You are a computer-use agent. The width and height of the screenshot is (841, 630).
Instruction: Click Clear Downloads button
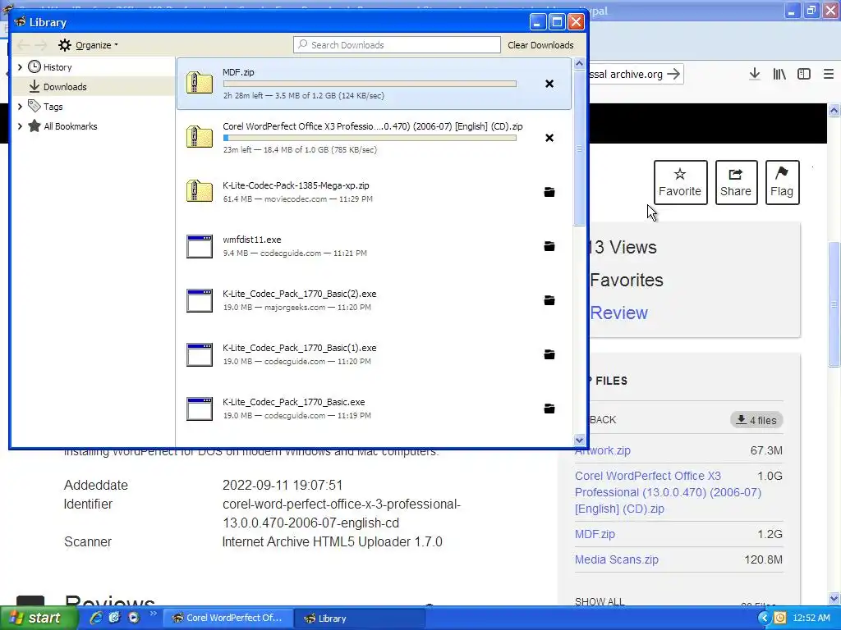pyautogui.click(x=540, y=45)
